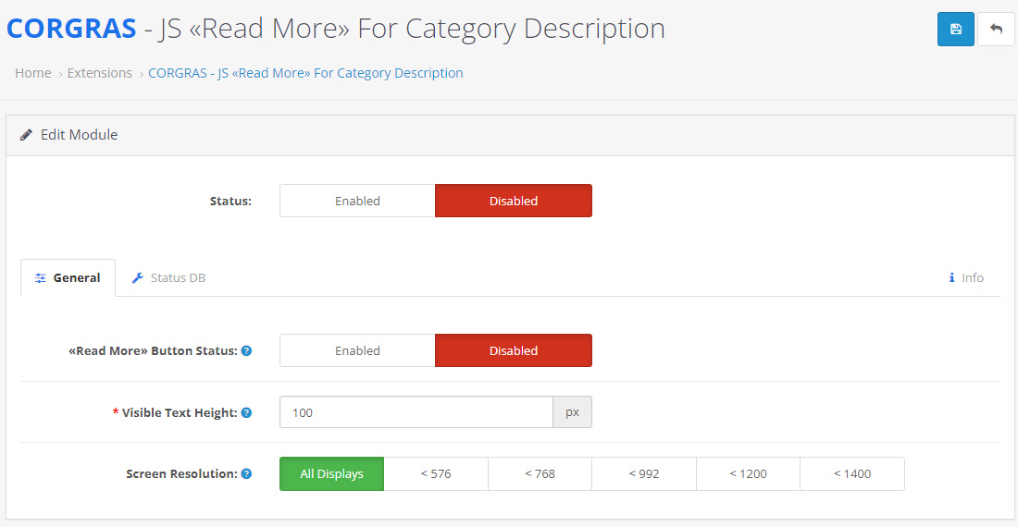Open Extensions breadcrumb link

coord(100,73)
